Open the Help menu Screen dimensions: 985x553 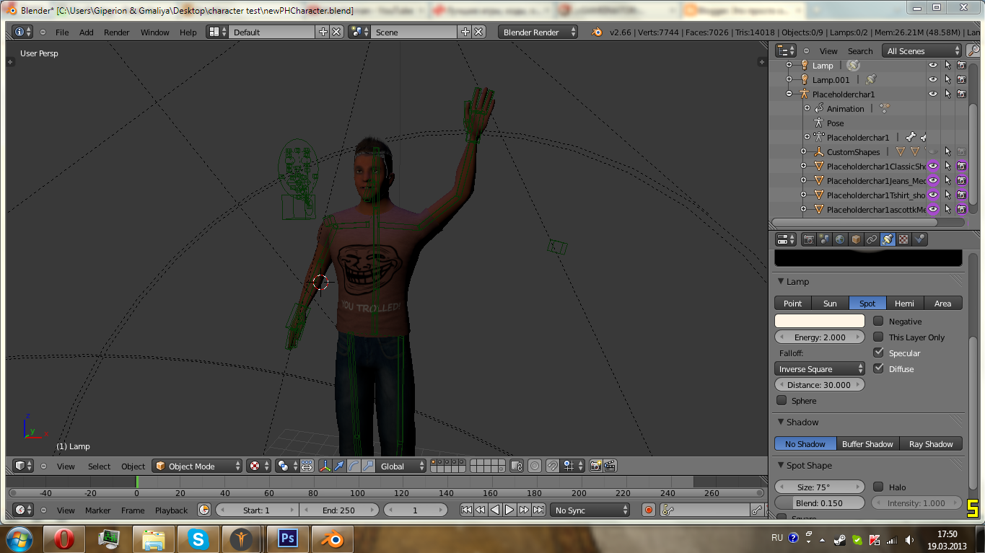[188, 32]
